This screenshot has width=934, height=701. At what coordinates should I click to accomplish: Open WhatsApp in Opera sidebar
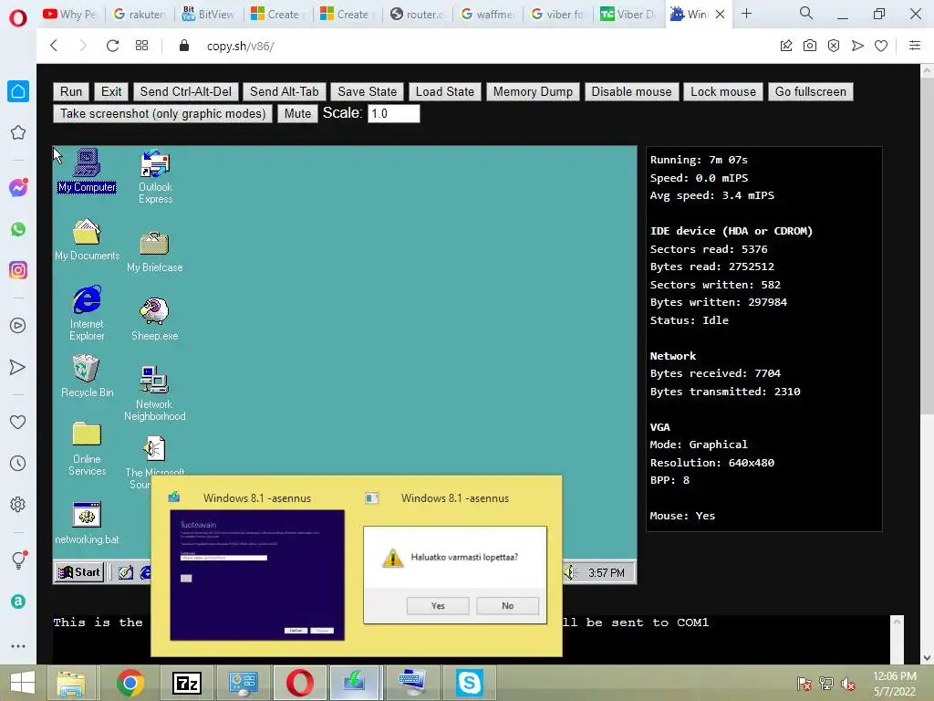click(x=18, y=229)
